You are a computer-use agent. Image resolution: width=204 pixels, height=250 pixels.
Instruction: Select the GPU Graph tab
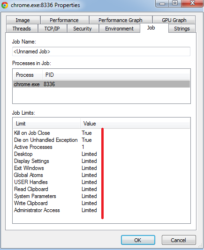[174, 20]
